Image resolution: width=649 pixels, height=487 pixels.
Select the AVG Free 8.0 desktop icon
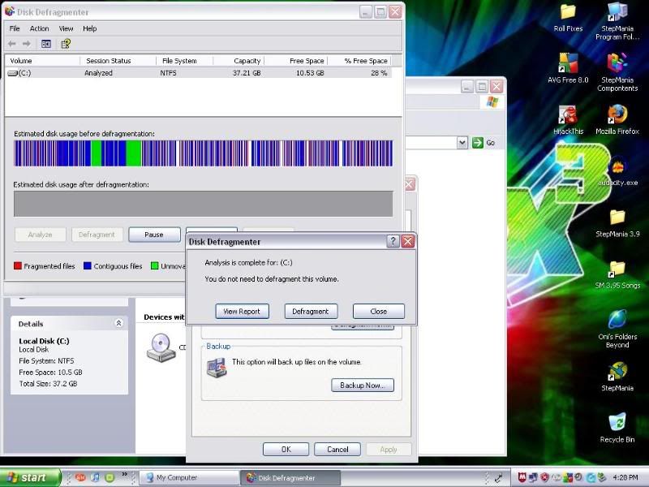point(568,63)
